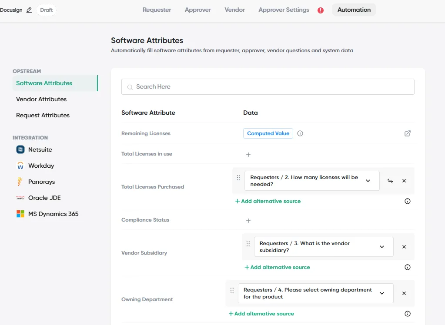Add data source for Compliance Status

tap(248, 221)
